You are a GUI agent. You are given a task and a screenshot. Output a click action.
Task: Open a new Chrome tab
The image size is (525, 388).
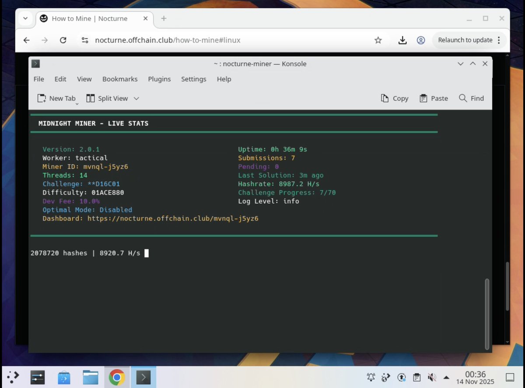[164, 18]
